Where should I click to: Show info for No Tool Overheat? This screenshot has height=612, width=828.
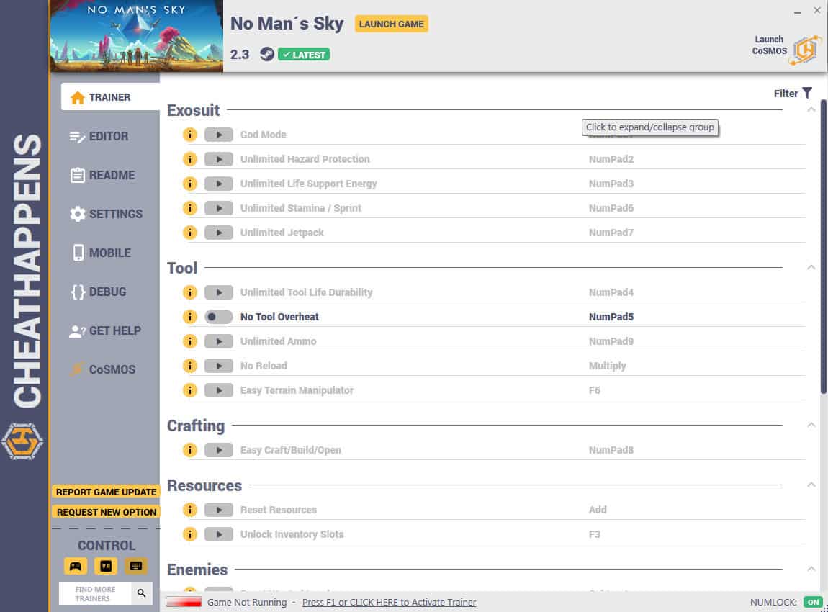point(189,316)
